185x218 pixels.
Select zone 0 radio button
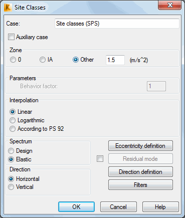(x=13, y=60)
